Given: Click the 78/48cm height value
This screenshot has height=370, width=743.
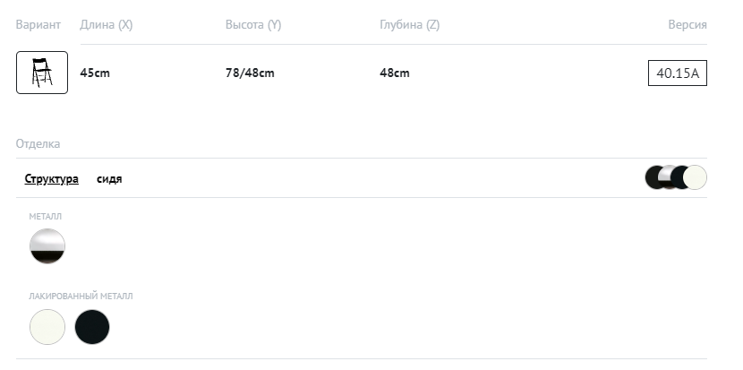Looking at the screenshot, I should [x=250, y=73].
